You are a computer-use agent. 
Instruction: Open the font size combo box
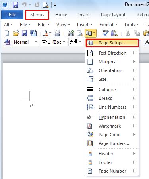click(x=75, y=42)
